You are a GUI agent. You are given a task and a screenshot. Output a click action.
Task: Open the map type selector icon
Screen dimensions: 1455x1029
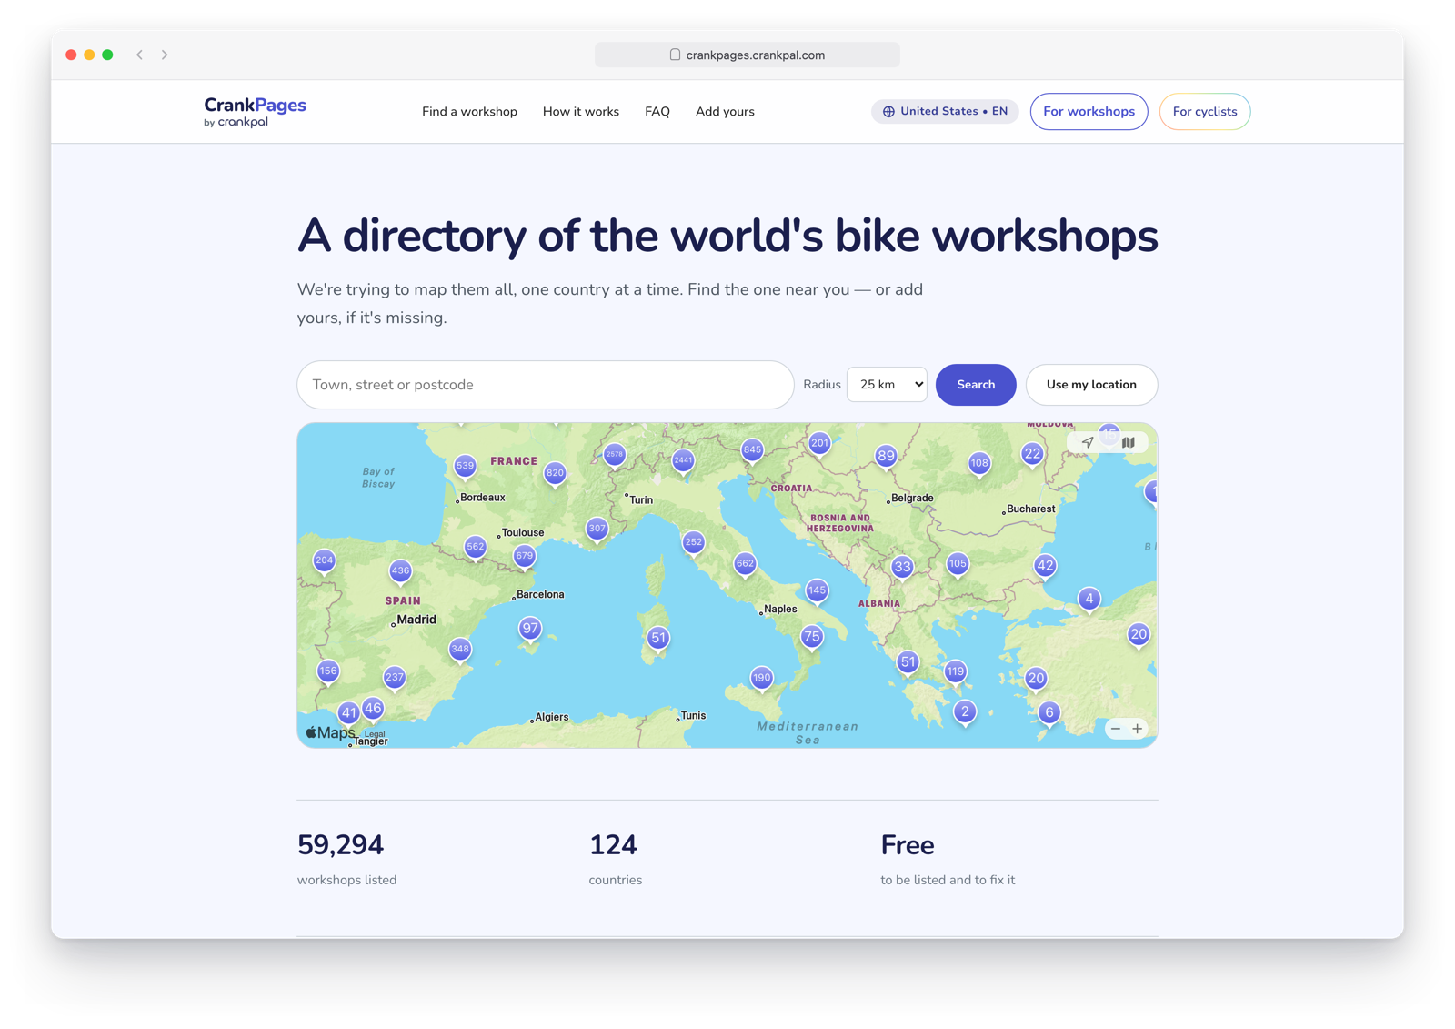click(1128, 442)
